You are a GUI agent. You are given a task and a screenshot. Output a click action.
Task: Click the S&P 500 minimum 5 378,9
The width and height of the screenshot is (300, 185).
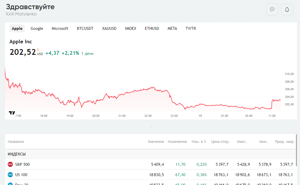pos(265,164)
